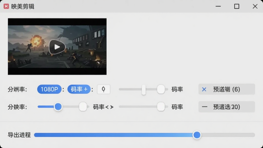Click the 分狭率: label

pyautogui.click(x=17, y=107)
